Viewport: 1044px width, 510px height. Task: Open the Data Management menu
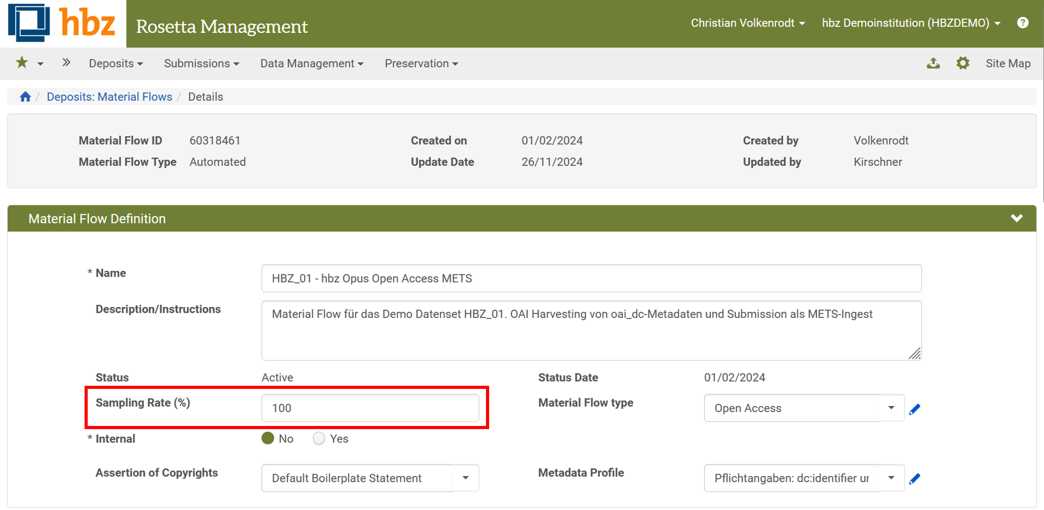[312, 64]
